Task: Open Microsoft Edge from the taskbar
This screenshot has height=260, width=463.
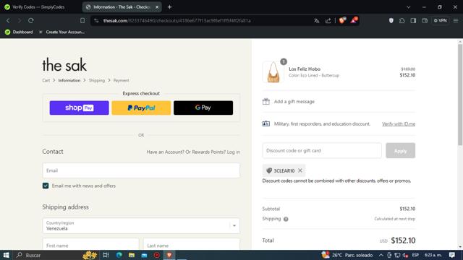Action: pyautogui.click(x=119, y=255)
